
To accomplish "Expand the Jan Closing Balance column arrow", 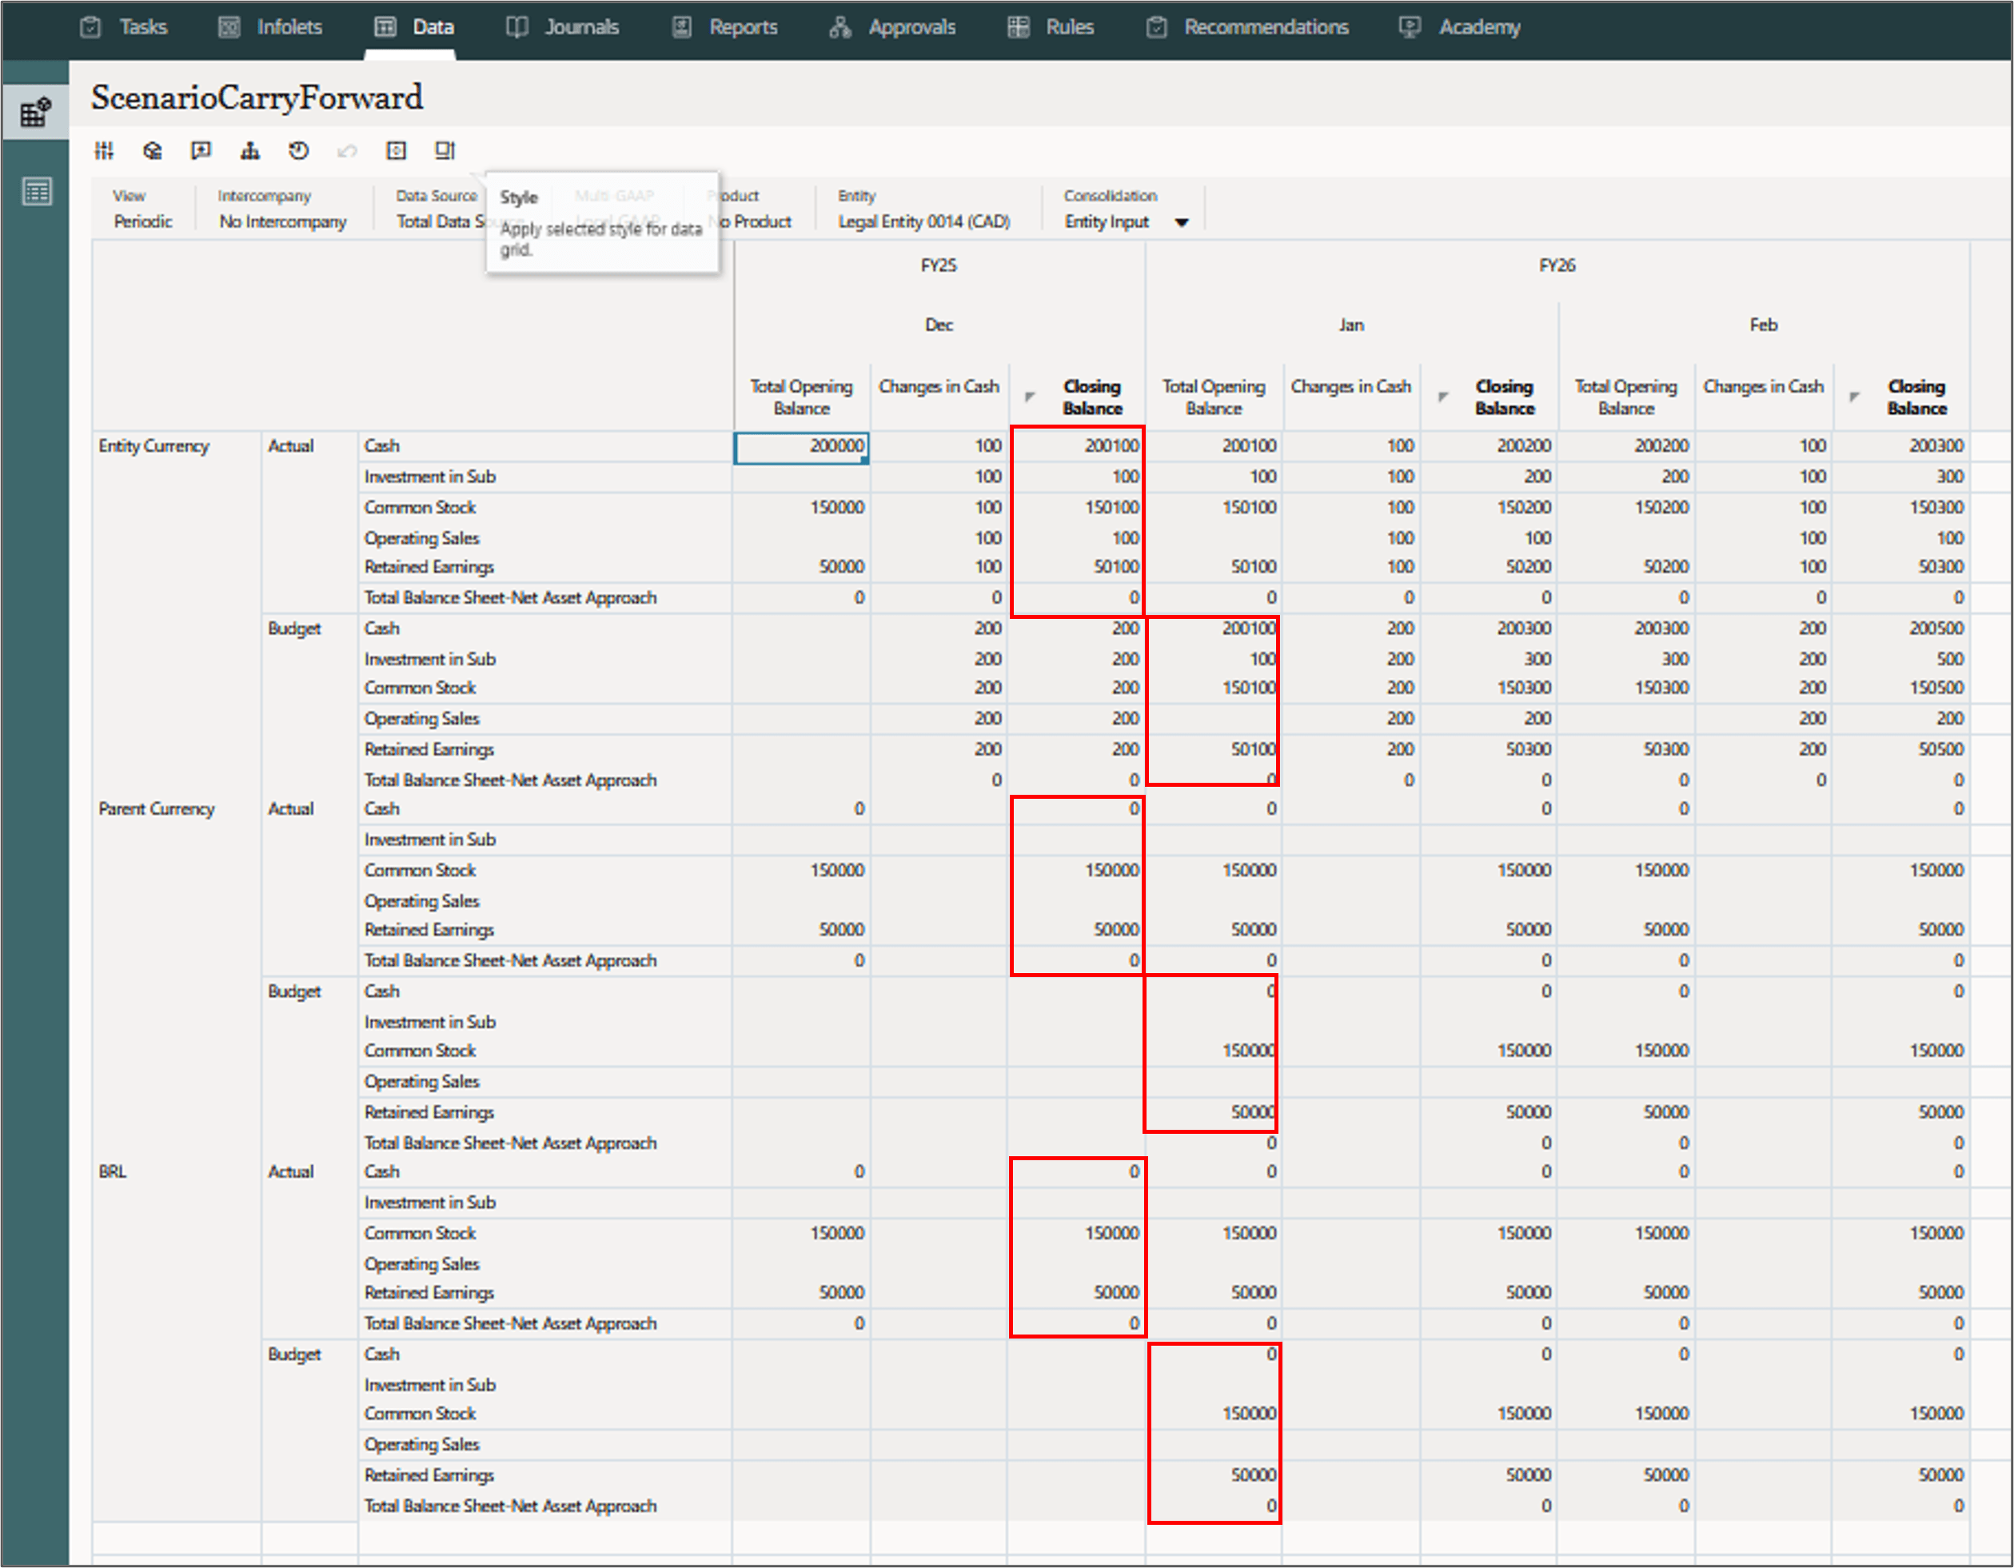I will (1442, 397).
